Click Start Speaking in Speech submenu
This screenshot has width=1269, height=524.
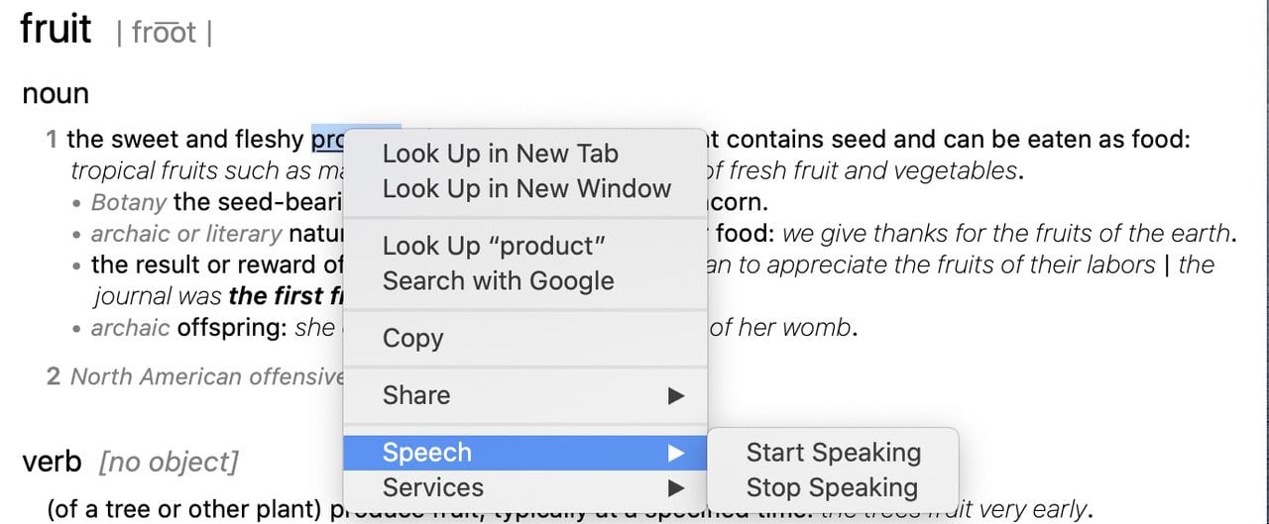coord(833,452)
